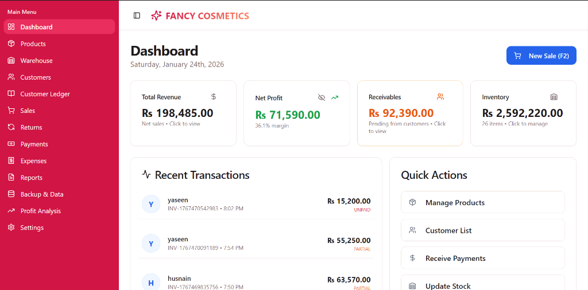
Task: Click the Returns refresh icon in sidebar
Action: click(x=11, y=127)
